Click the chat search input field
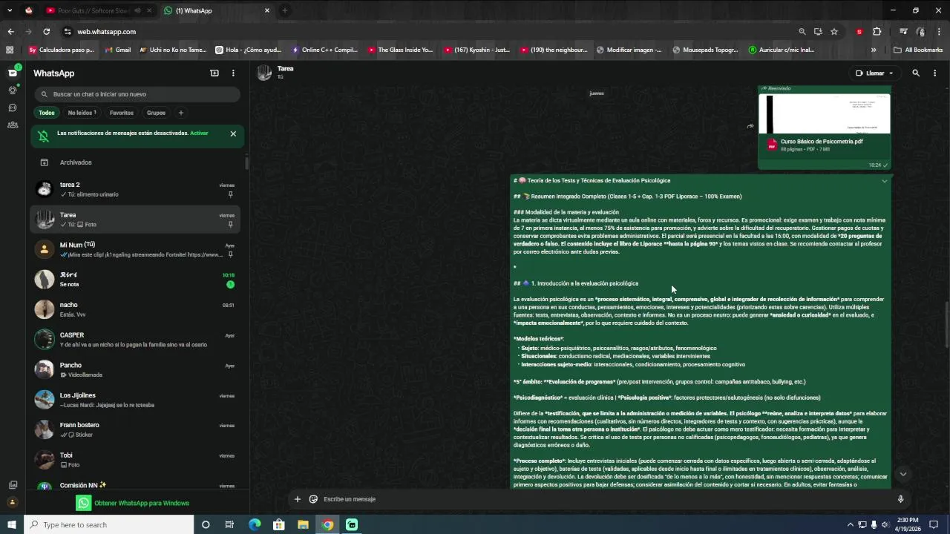The width and height of the screenshot is (950, 534). tap(137, 94)
